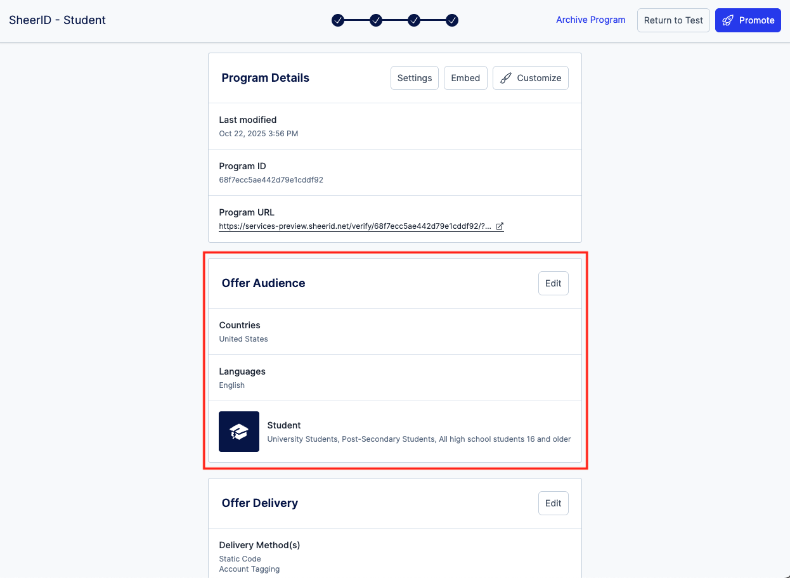790x578 pixels.
Task: Click the Archive Program link
Action: point(590,20)
